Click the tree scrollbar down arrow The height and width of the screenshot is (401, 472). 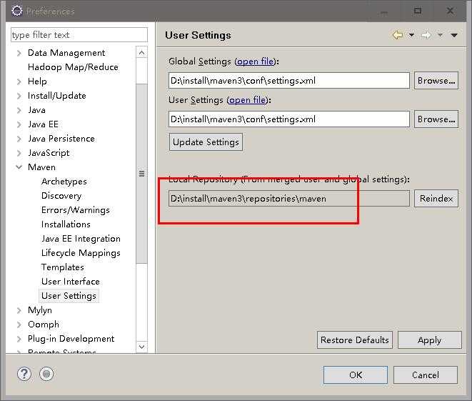pyautogui.click(x=142, y=347)
